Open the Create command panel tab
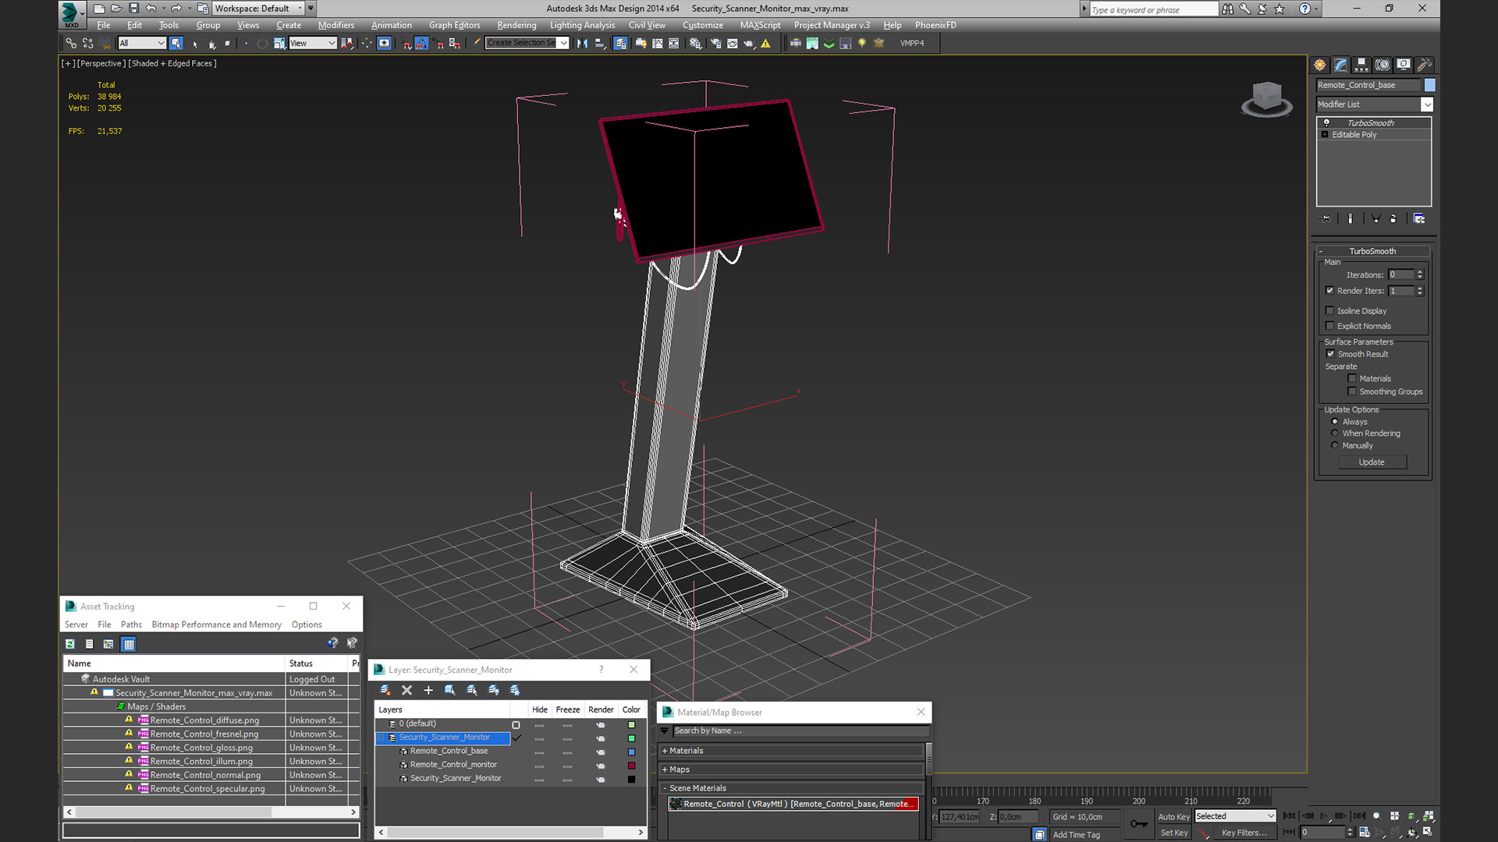 click(1319, 65)
